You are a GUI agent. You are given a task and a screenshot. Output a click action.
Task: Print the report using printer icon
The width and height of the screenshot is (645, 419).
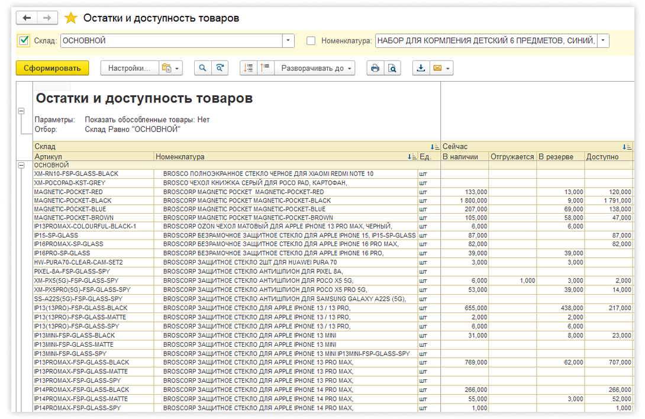pos(375,68)
